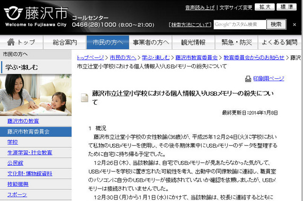
Task: Click the Fujisawa City emblem logo
Action: click(x=14, y=13)
